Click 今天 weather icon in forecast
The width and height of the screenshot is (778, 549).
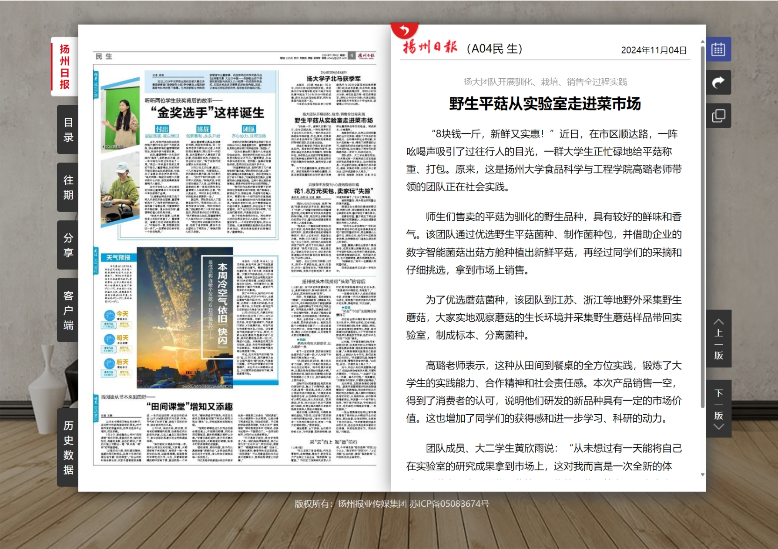tap(110, 315)
